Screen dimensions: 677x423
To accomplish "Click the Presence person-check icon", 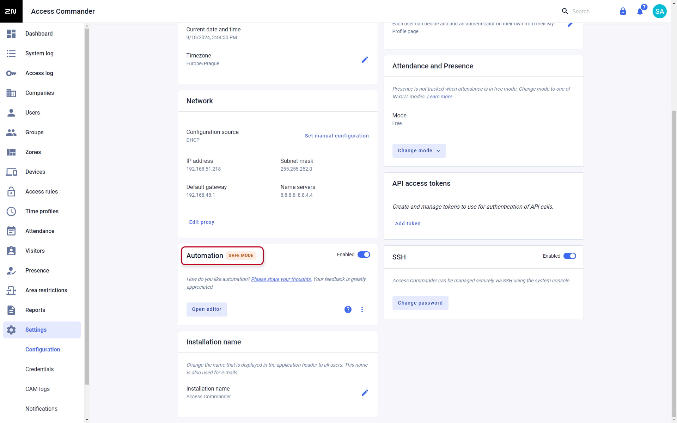I will coord(11,271).
